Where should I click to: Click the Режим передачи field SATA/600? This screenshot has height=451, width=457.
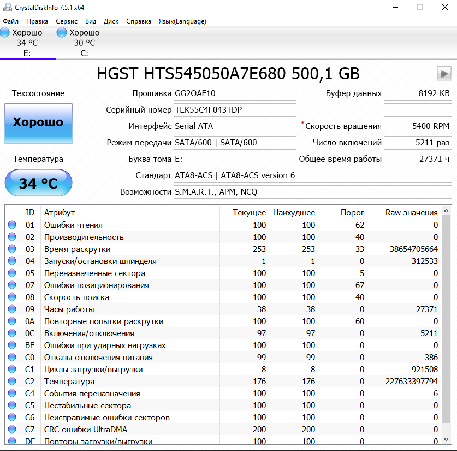235,143
